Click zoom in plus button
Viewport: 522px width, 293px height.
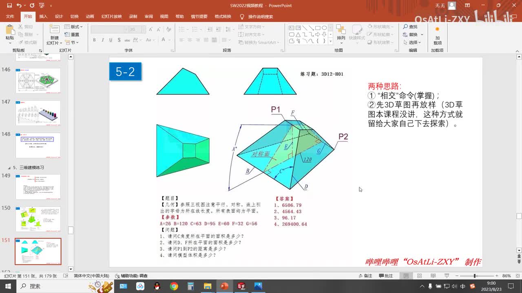point(496,276)
